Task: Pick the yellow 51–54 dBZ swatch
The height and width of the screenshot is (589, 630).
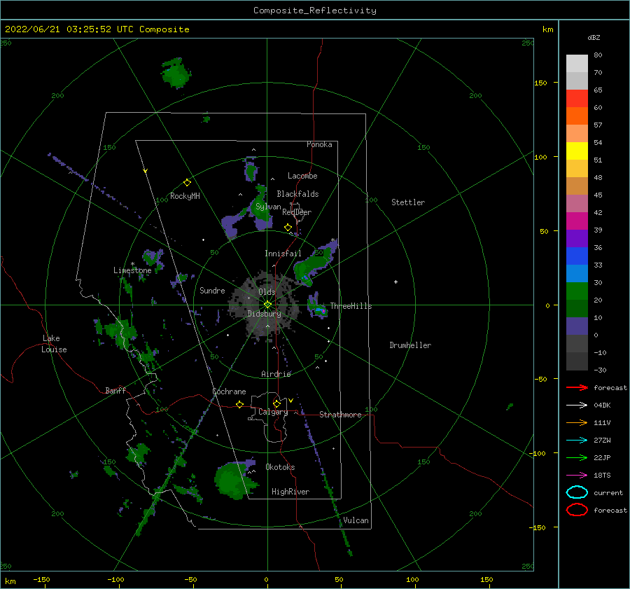Action: (x=577, y=151)
